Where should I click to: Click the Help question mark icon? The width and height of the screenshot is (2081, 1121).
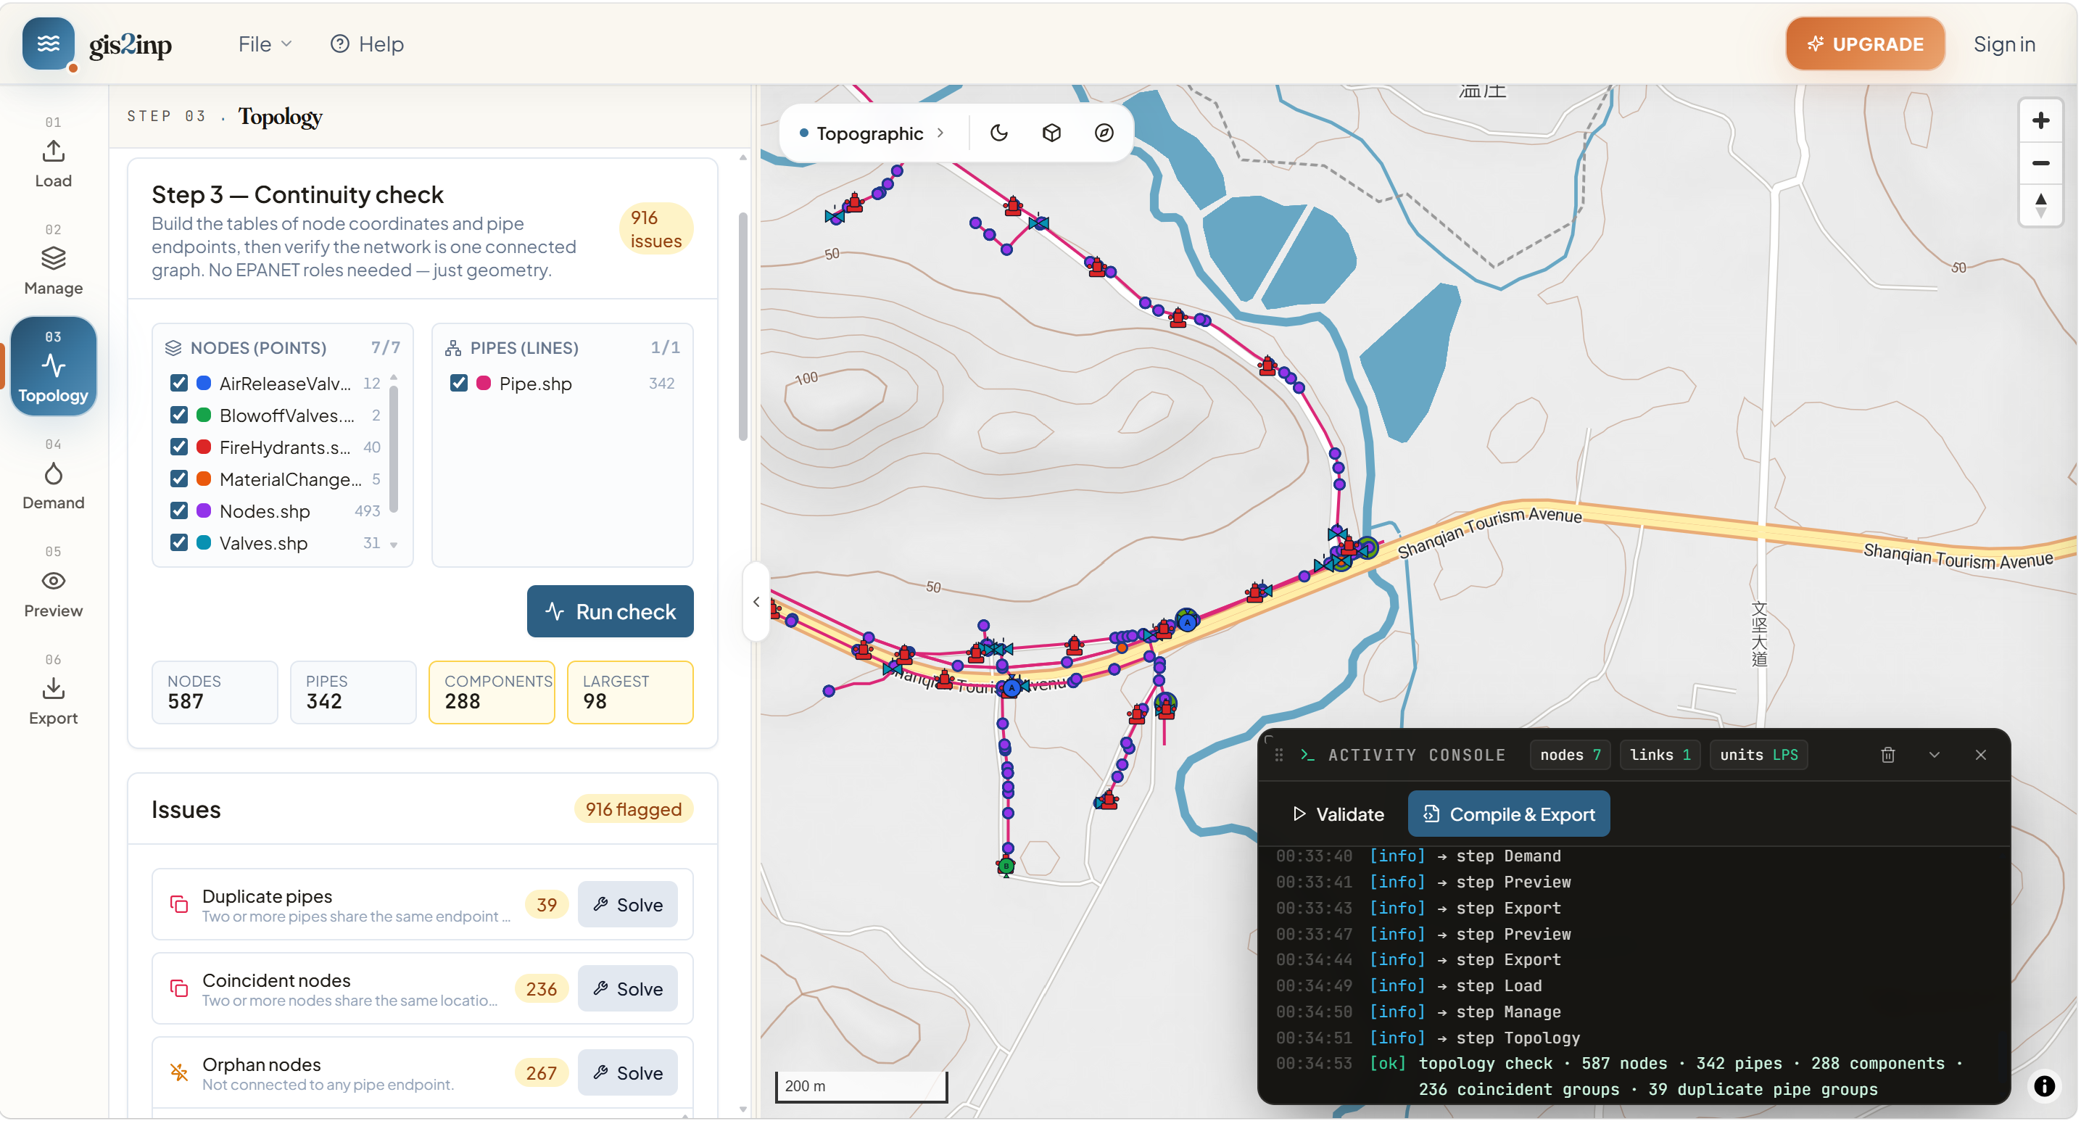[340, 44]
